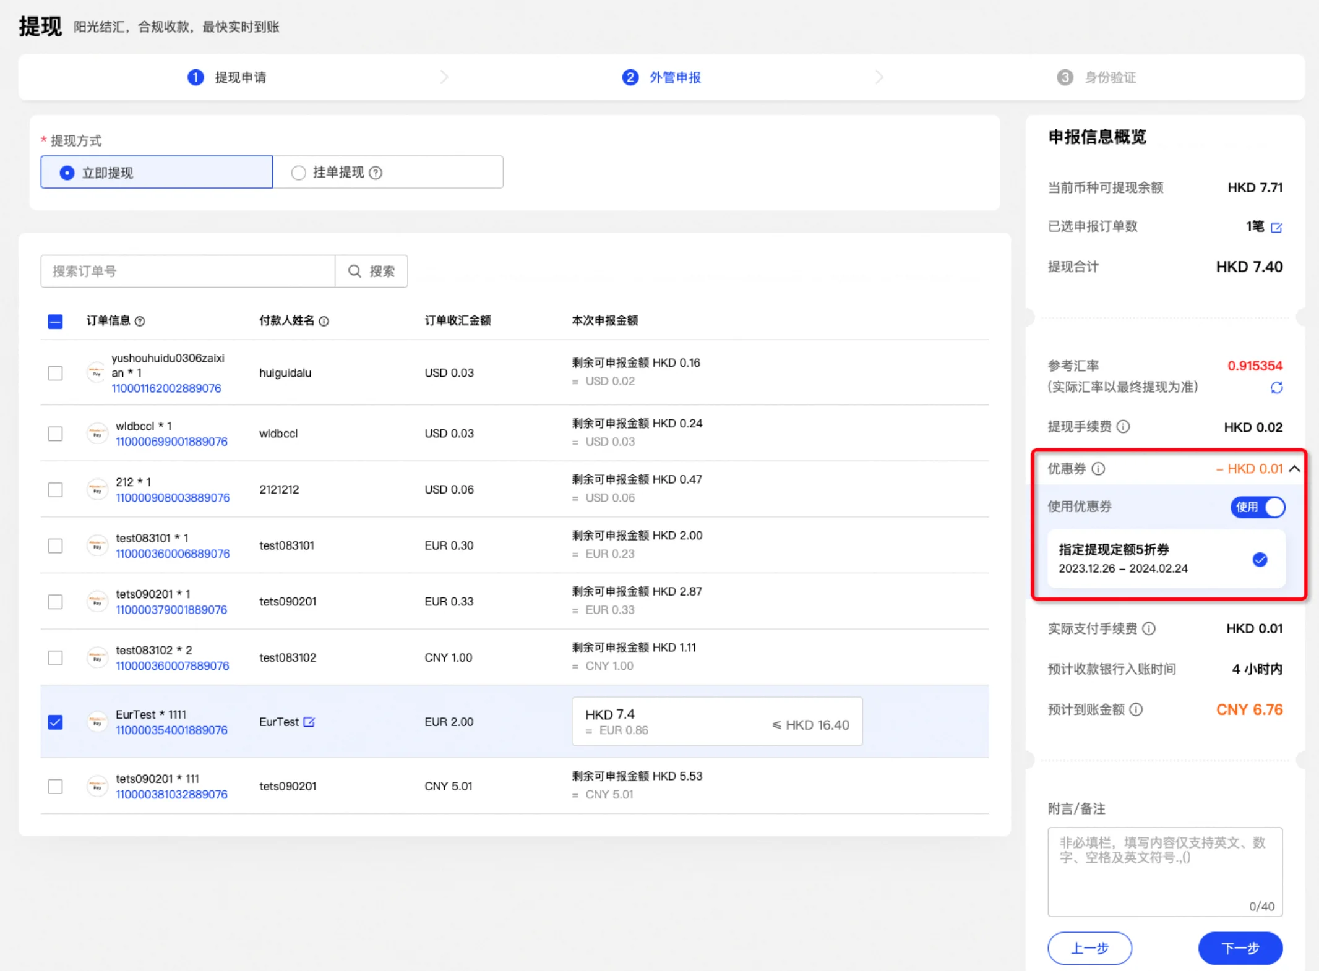Click the 搜索订单号 input field
This screenshot has width=1319, height=971.
(x=187, y=271)
